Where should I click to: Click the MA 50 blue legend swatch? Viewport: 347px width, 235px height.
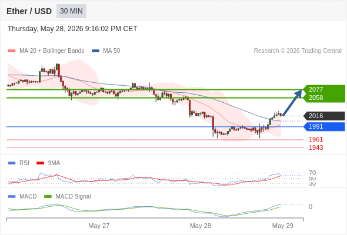95,51
